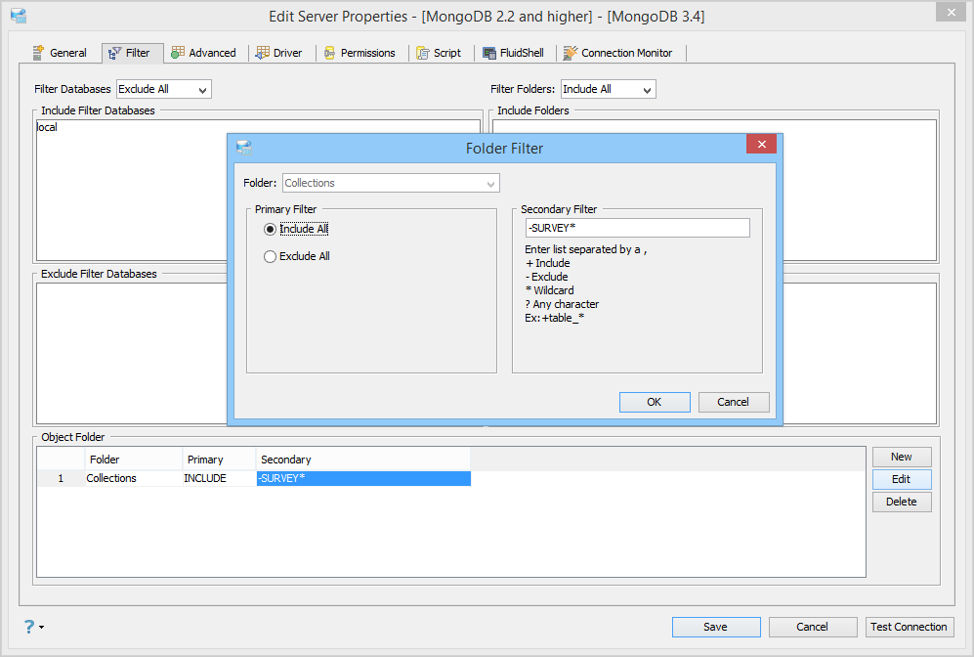Click the Advanced tab grid icon
The width and height of the screenshot is (974, 657).
point(178,53)
